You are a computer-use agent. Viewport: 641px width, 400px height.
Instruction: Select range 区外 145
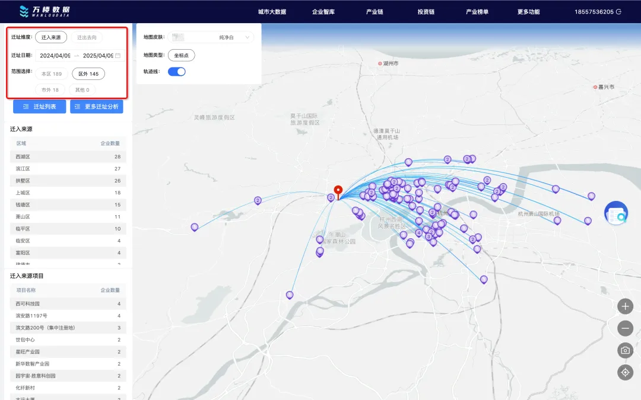(88, 74)
